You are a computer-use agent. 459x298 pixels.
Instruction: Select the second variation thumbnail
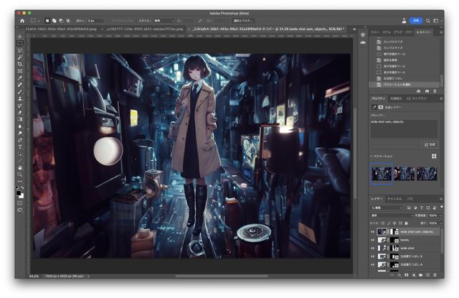coord(404,173)
